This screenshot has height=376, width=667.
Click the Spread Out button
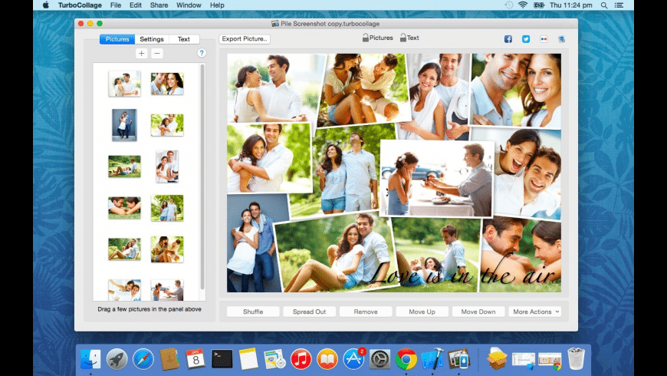309,312
